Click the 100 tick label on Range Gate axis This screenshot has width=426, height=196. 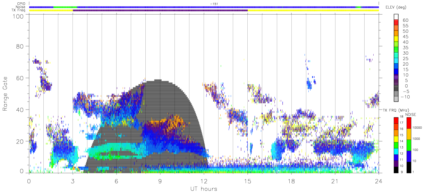(x=18, y=16)
